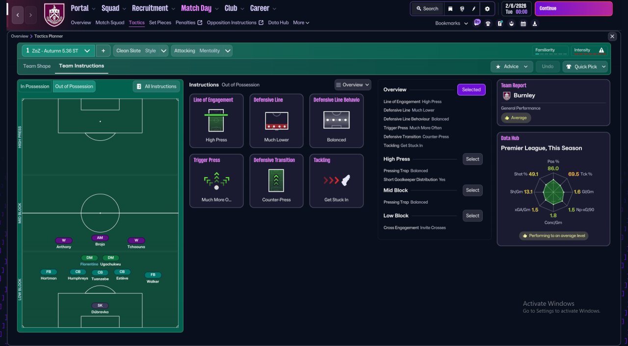The height and width of the screenshot is (346, 628).
Task: Click the group of people icon
Action: (x=512, y=23)
